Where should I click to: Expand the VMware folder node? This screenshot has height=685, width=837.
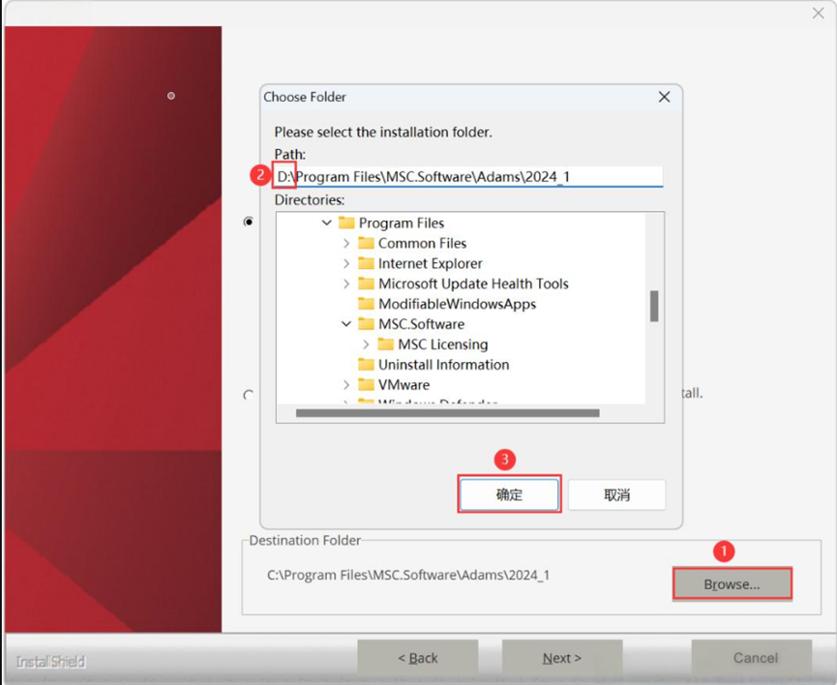346,385
